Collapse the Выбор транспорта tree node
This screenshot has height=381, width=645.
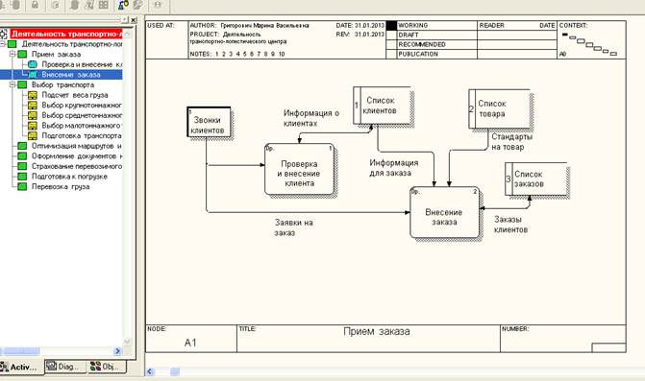(x=12, y=85)
